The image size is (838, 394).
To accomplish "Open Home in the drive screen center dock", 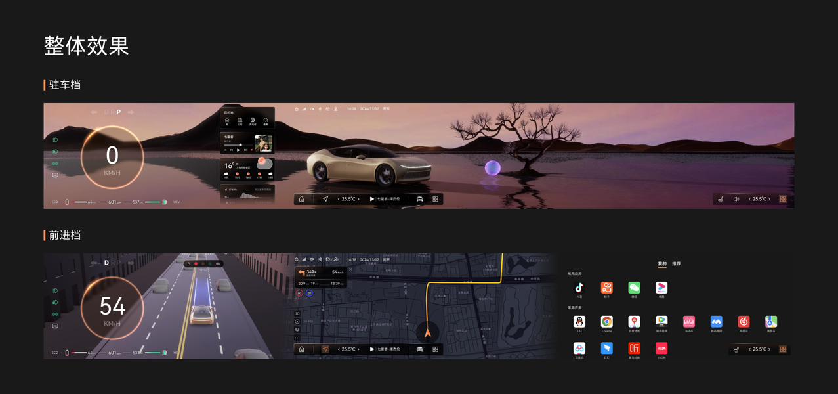I will pyautogui.click(x=301, y=349).
